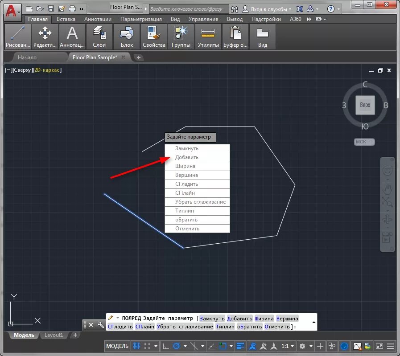Open the Слои (Layers) ribbon panel
This screenshot has height=356, width=400.
99,37
